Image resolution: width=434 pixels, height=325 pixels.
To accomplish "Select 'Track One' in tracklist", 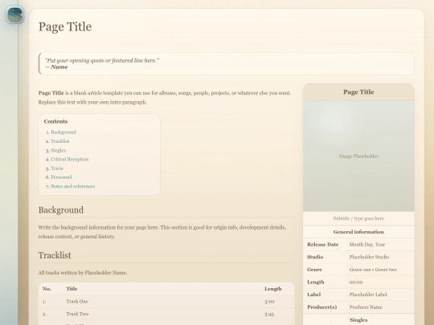I will click(77, 302).
